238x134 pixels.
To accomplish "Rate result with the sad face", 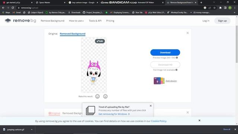I will pyautogui.click(x=105, y=96).
